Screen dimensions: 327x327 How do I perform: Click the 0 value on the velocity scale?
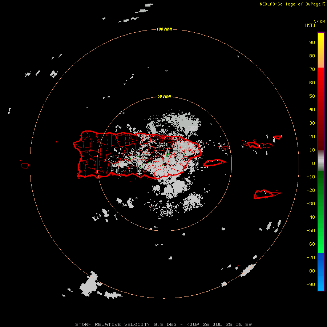314,163
